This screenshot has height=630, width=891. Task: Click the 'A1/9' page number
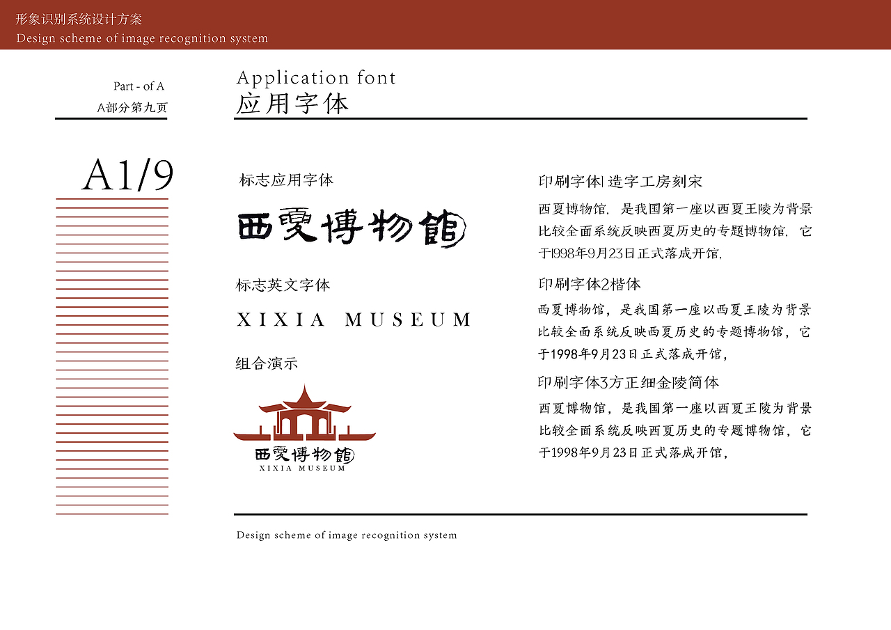pyautogui.click(x=127, y=175)
